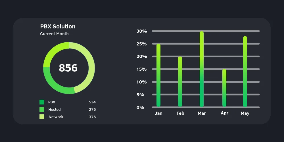Select the January bar in the chart
This screenshot has height=142, width=284.
(158, 75)
